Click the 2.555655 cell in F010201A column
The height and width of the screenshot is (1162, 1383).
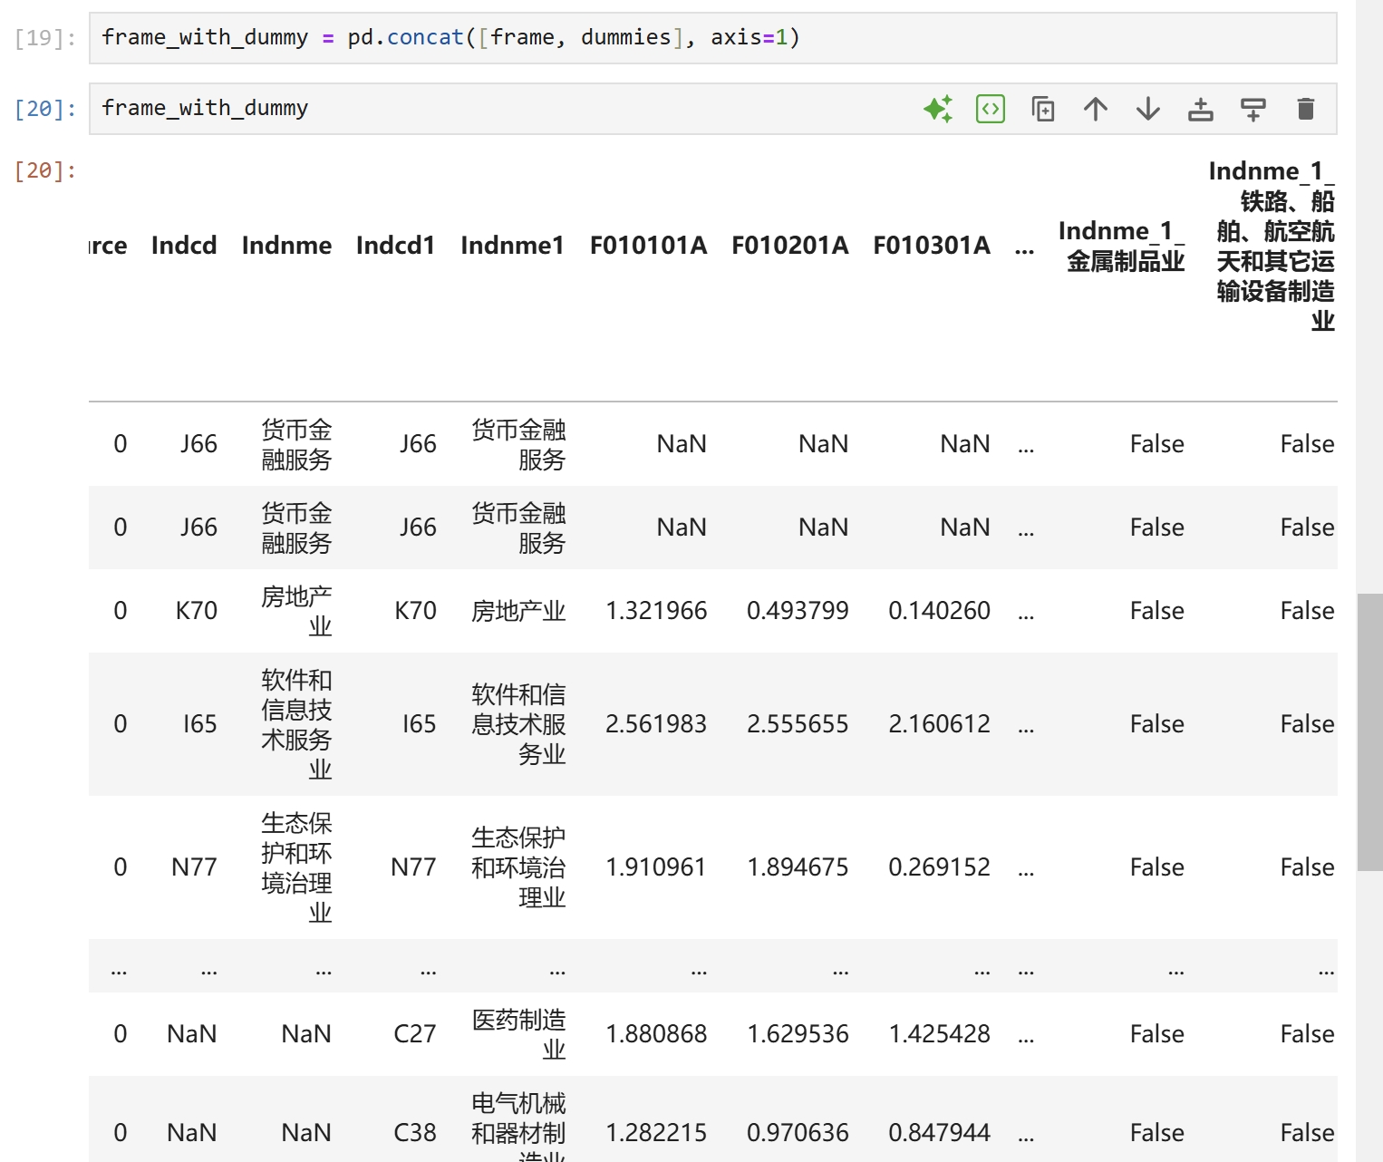click(798, 724)
